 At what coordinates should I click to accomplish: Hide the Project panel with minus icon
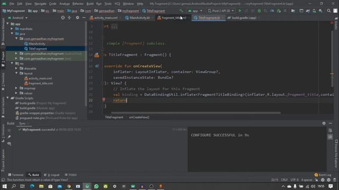click(x=84, y=17)
